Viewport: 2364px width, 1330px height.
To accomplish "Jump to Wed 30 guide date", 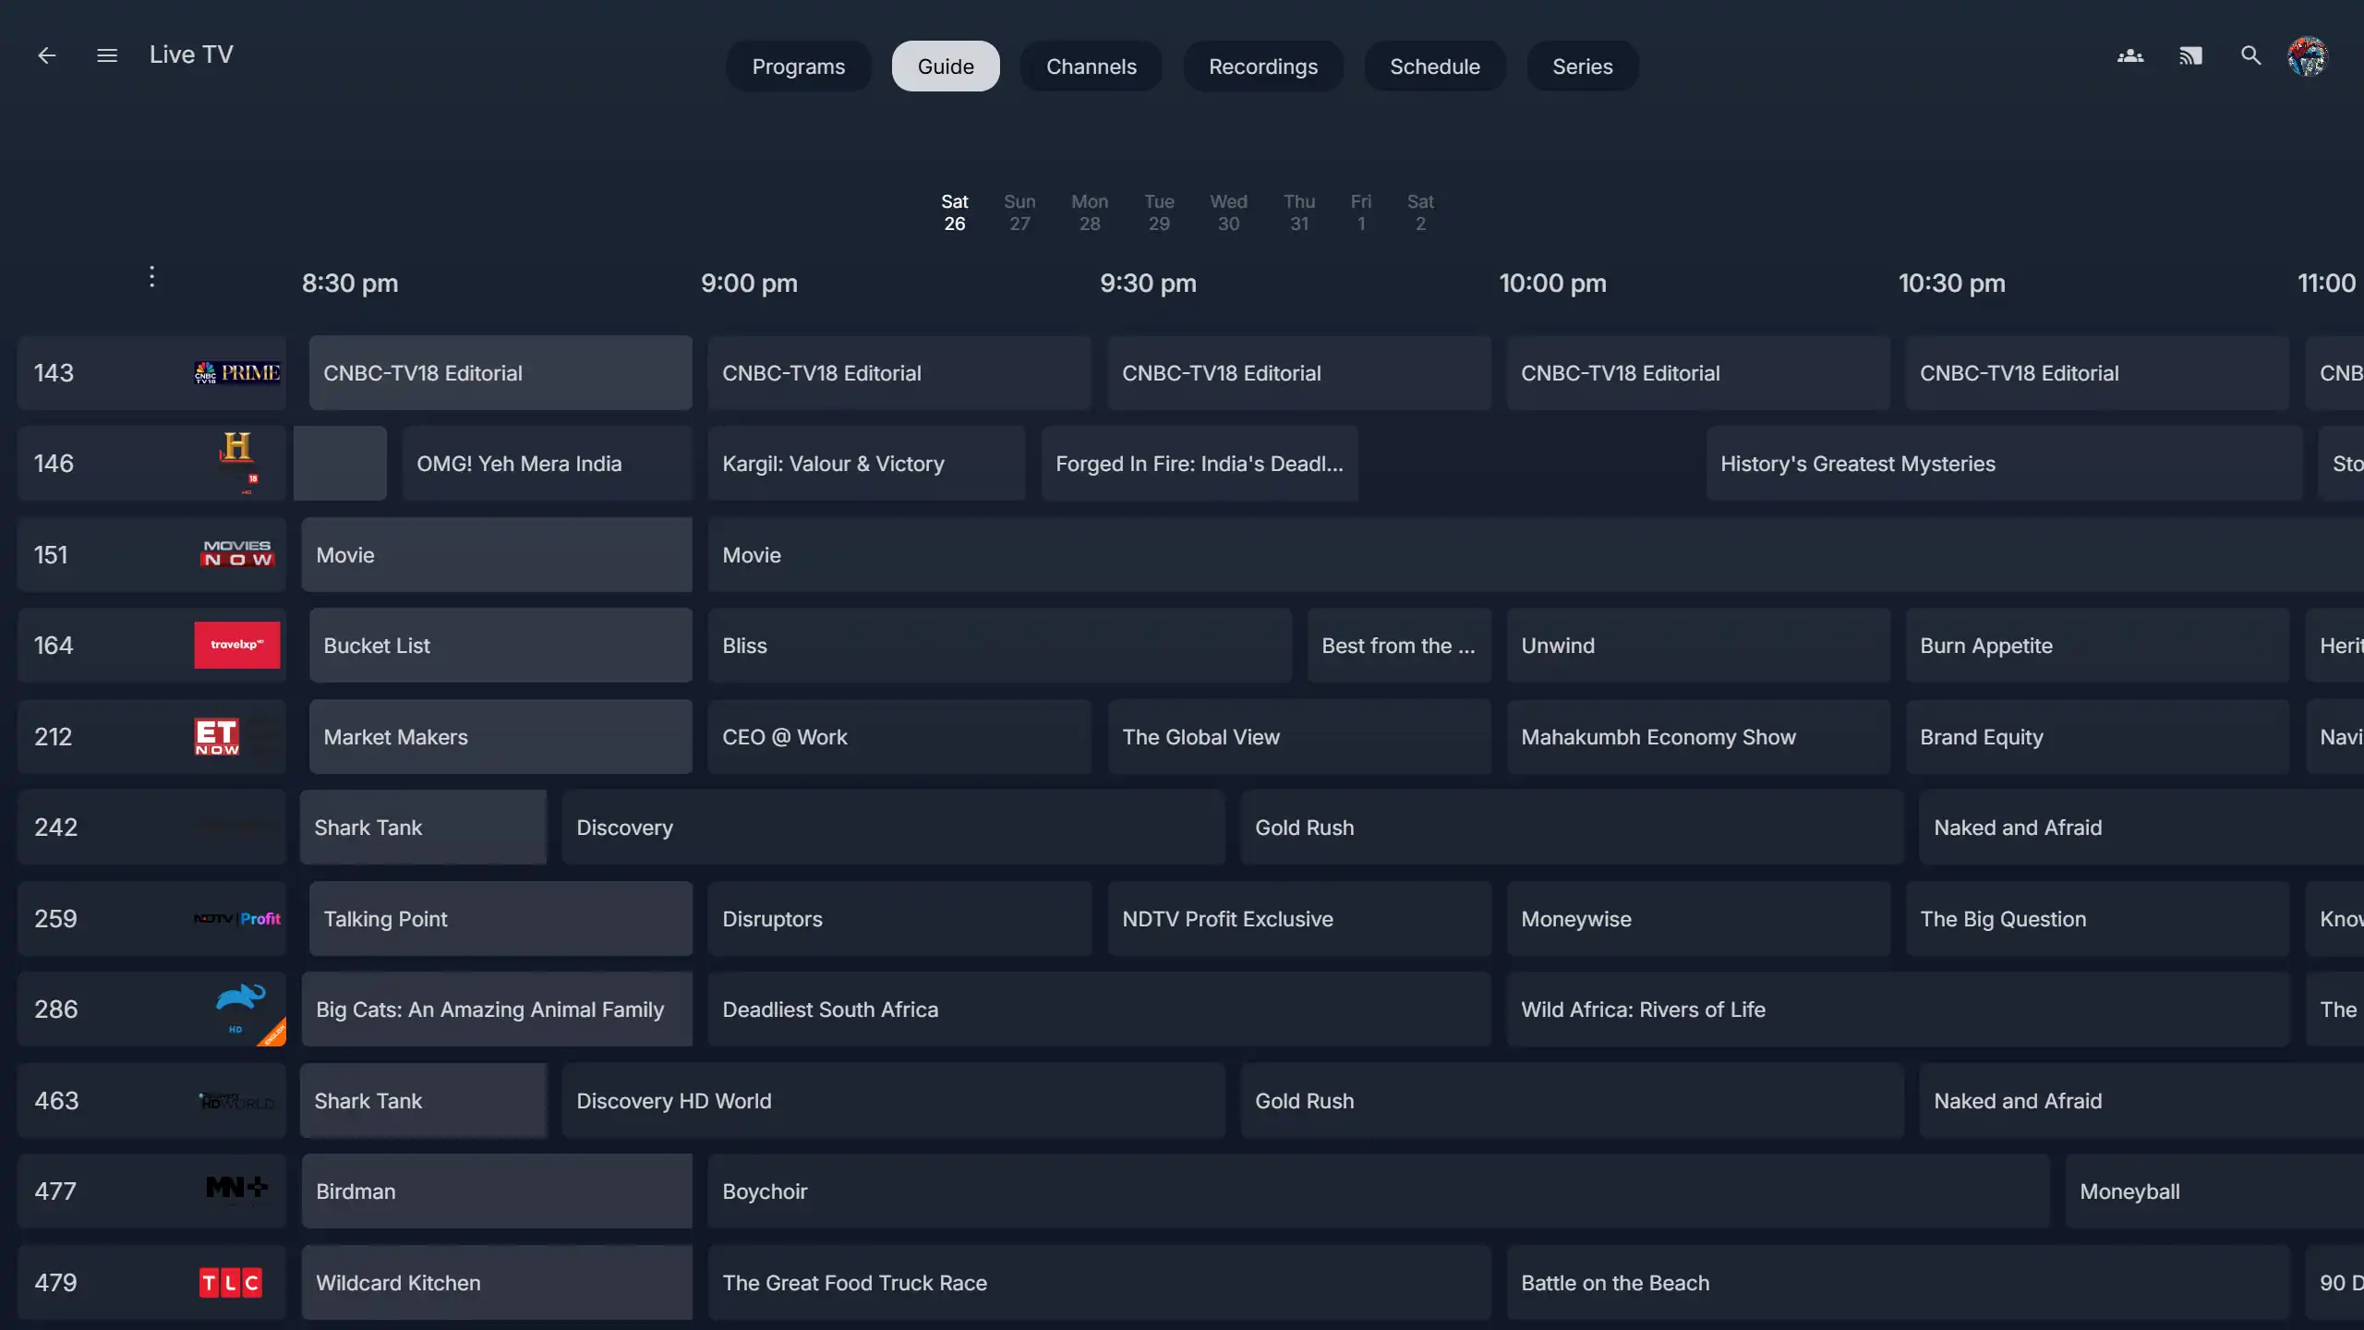I will [1228, 212].
